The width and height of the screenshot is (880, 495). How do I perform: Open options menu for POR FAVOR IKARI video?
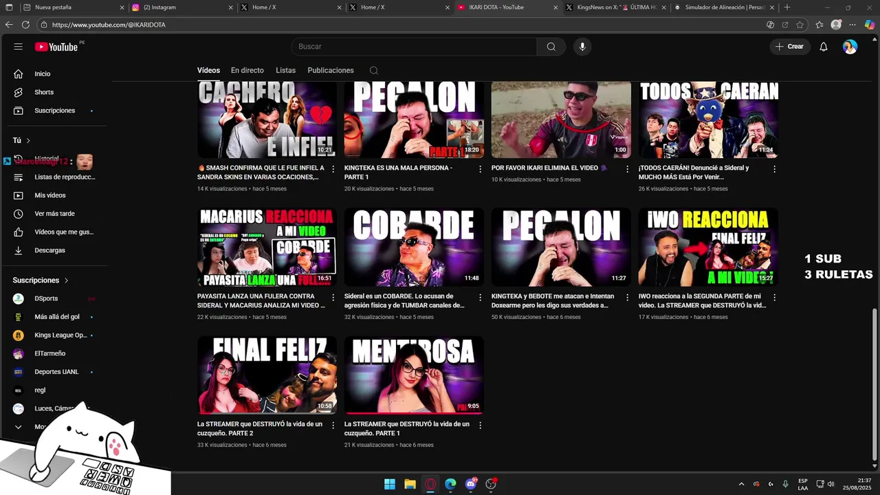pyautogui.click(x=627, y=169)
